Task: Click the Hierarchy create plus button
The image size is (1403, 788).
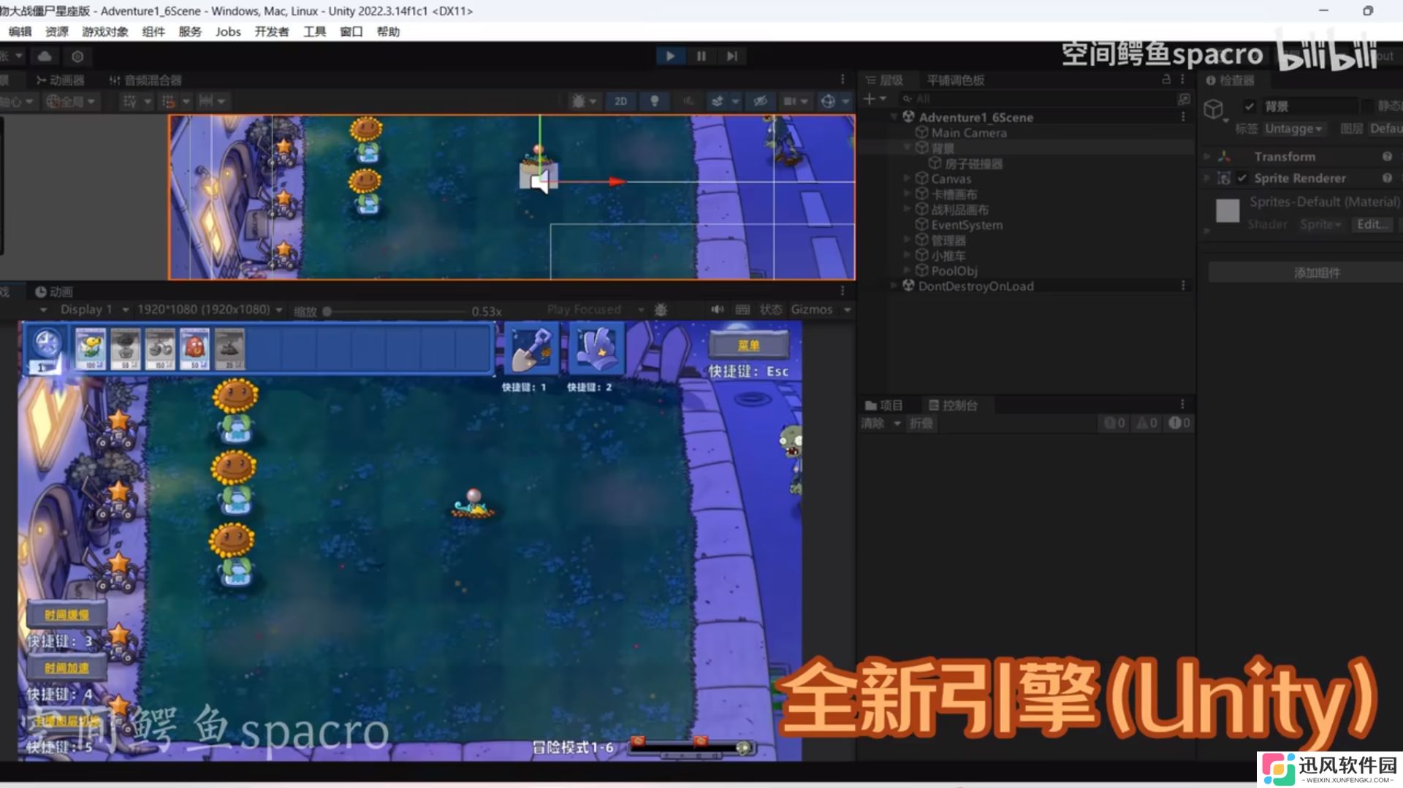Action: [870, 99]
